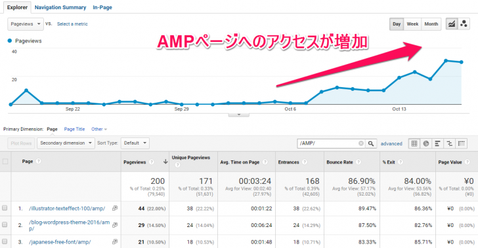Click help icon for Avg. Time on Page
Screen dimensions: 478x248
[265, 162]
